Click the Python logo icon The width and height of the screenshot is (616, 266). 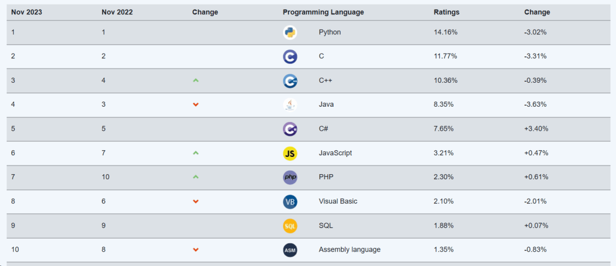[290, 32]
